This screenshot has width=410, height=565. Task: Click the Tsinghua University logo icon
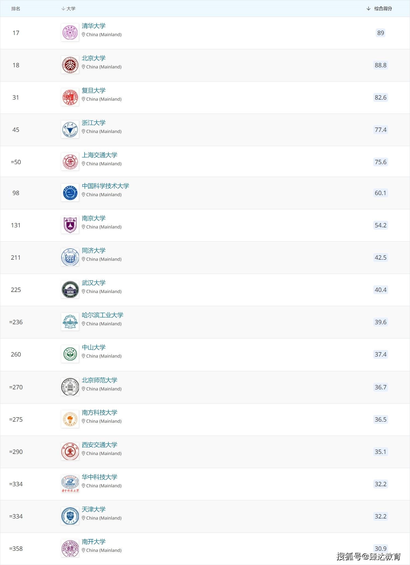click(x=70, y=33)
